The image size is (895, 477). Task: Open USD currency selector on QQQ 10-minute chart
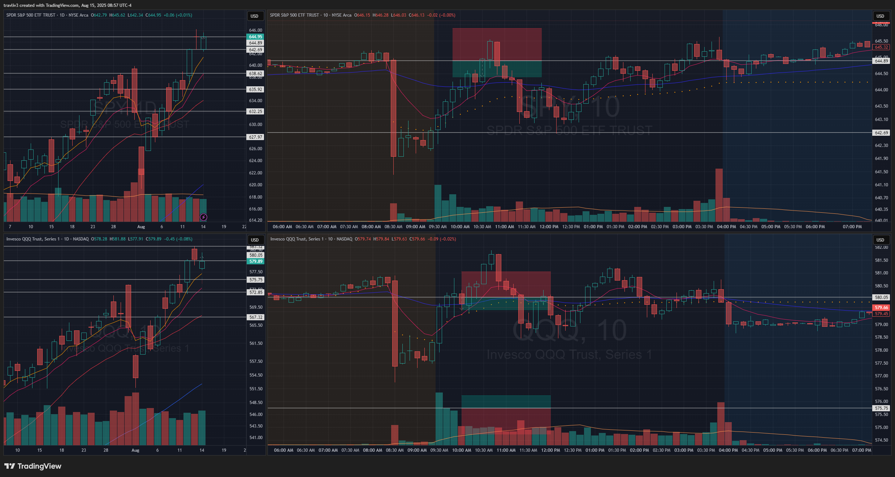pyautogui.click(x=880, y=240)
